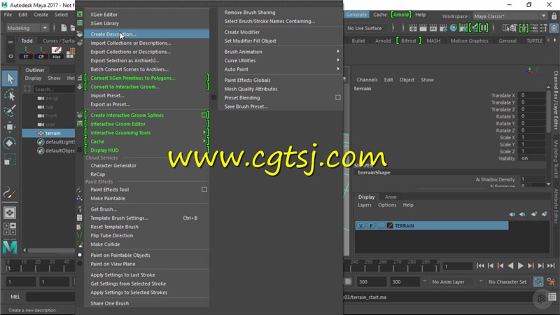560x315 pixels.
Task: Click the CP shelf icon
Action: point(41,52)
